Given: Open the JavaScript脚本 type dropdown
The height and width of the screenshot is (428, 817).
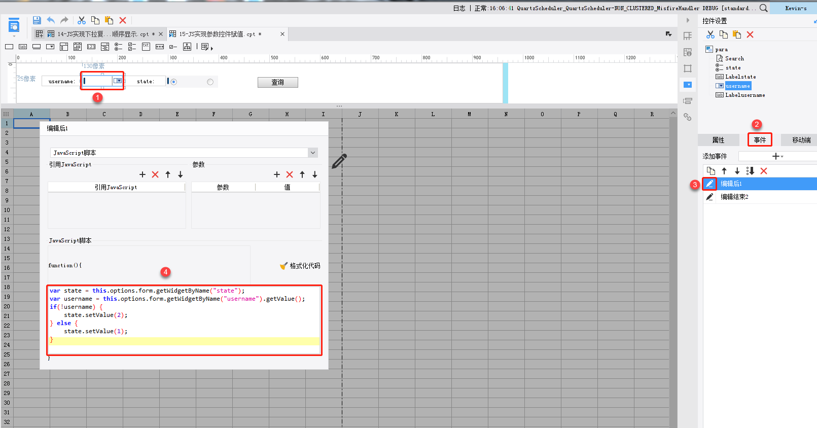Looking at the screenshot, I should click(313, 153).
